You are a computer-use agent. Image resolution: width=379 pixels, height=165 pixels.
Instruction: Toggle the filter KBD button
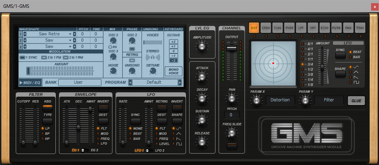click(48, 108)
